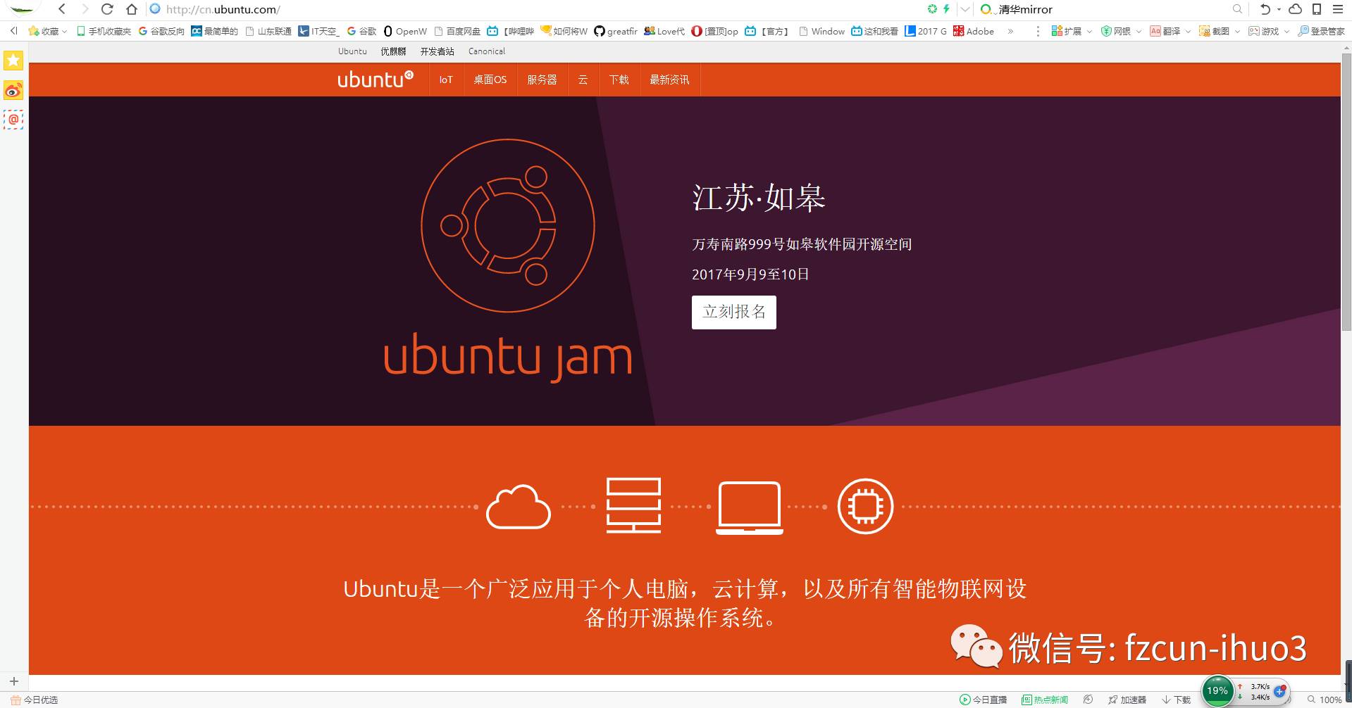Click the mobile device icon in top toolbar
Image resolution: width=1352 pixels, height=708 pixels.
point(1316,9)
